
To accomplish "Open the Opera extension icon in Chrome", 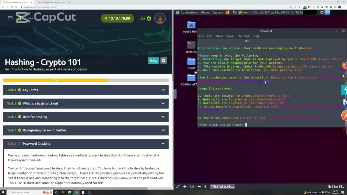I will 309,7.
